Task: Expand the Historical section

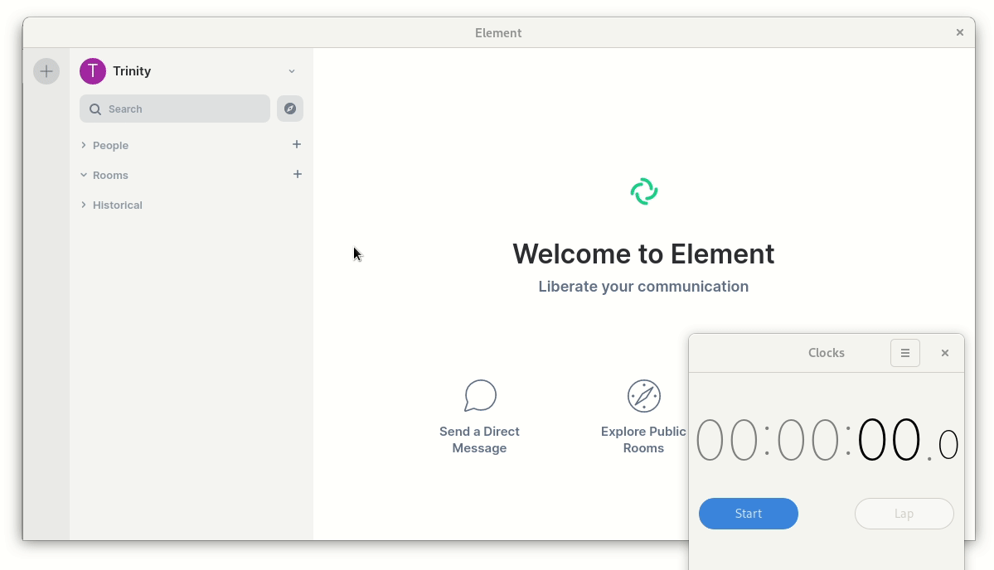Action: tap(84, 205)
